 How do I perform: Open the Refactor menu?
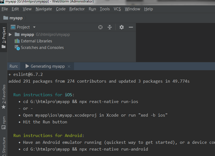click(77, 9)
